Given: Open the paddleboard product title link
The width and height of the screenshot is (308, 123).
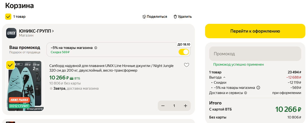Looking at the screenshot, I should tap(111, 68).
